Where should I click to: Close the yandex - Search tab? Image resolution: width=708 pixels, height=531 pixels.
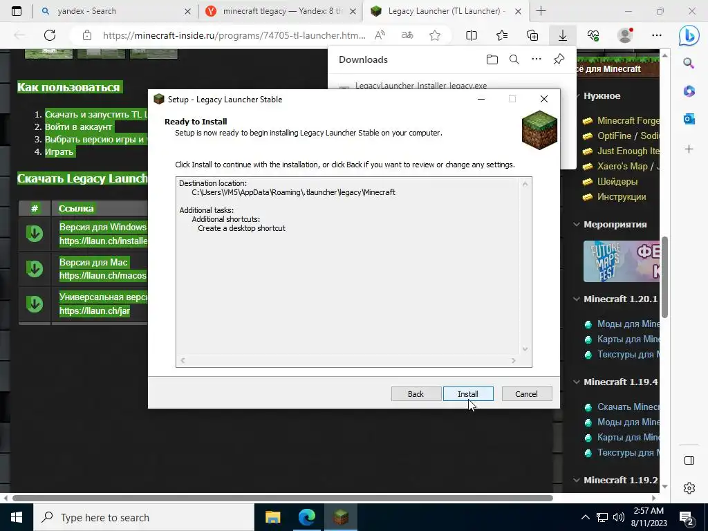pos(188,11)
